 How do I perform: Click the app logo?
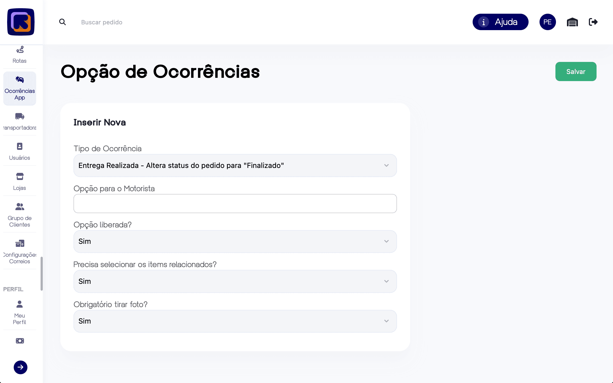[x=21, y=22]
